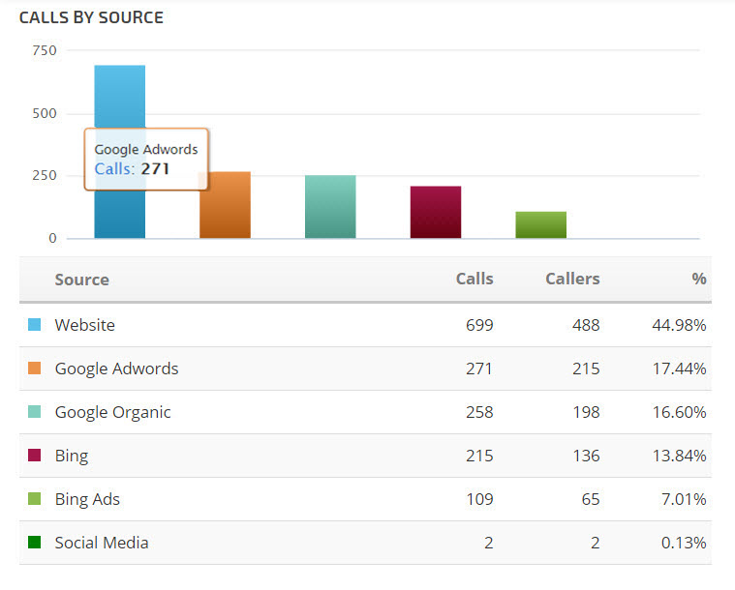Viewport: 735px width, 590px height.
Task: Click the crimson Bing legend swatch
Action: pos(35,456)
